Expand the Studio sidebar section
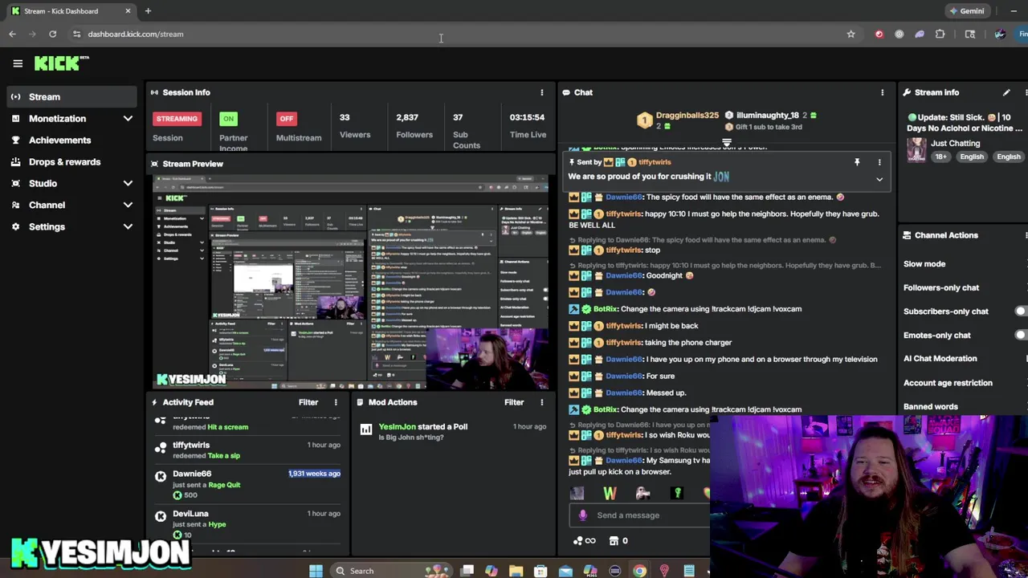 click(x=128, y=184)
